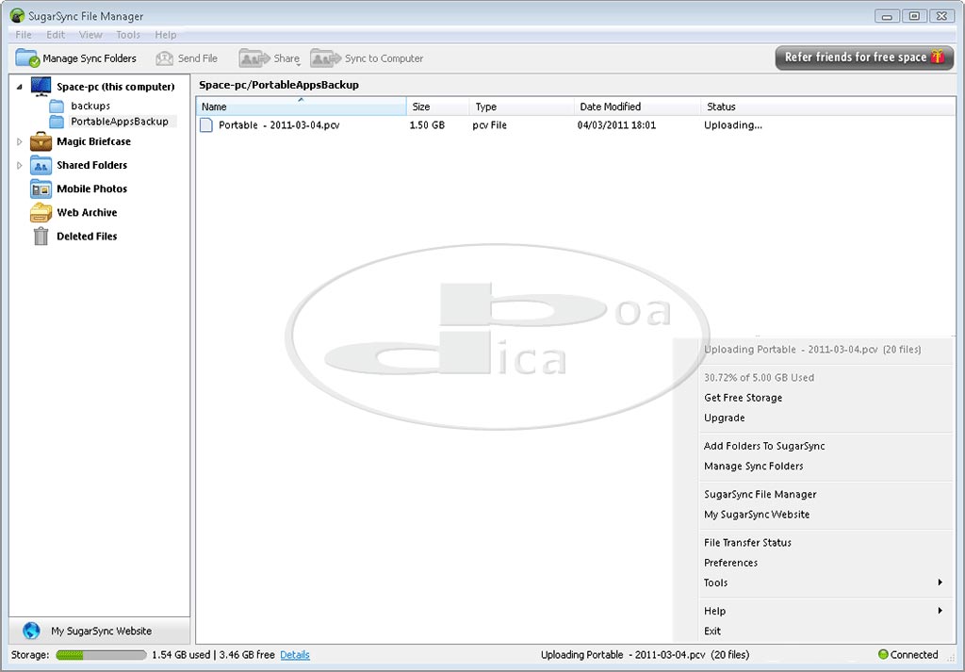Click the storage usage progress bar
This screenshot has height=672, width=965.
(101, 655)
